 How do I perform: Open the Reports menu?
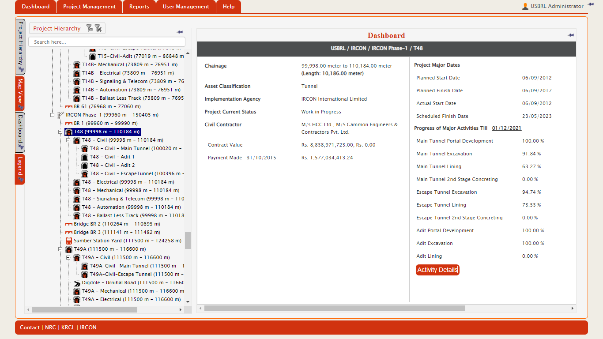coord(139,7)
